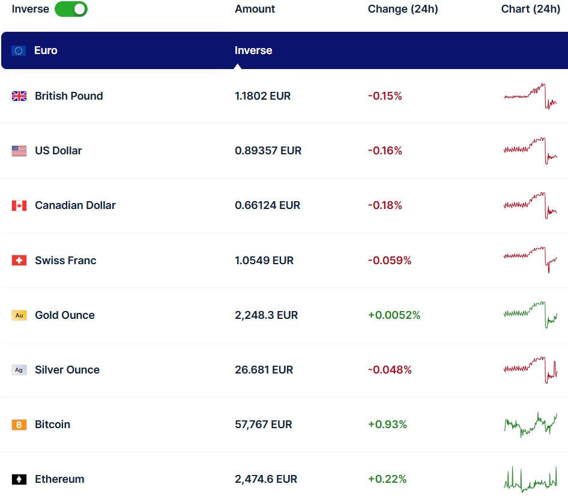Click the US Dollar flag icon
Viewport: 568px width, 496px height.
tap(19, 151)
